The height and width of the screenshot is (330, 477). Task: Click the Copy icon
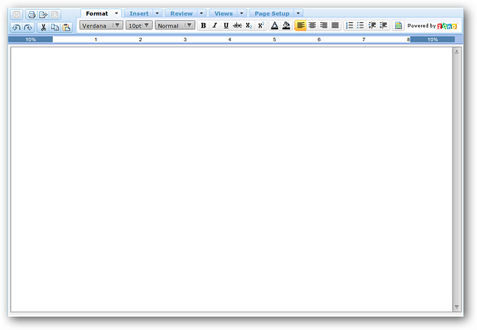coord(54,28)
